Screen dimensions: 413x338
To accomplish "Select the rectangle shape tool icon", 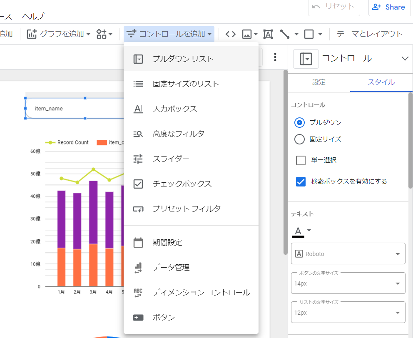I will coord(309,34).
